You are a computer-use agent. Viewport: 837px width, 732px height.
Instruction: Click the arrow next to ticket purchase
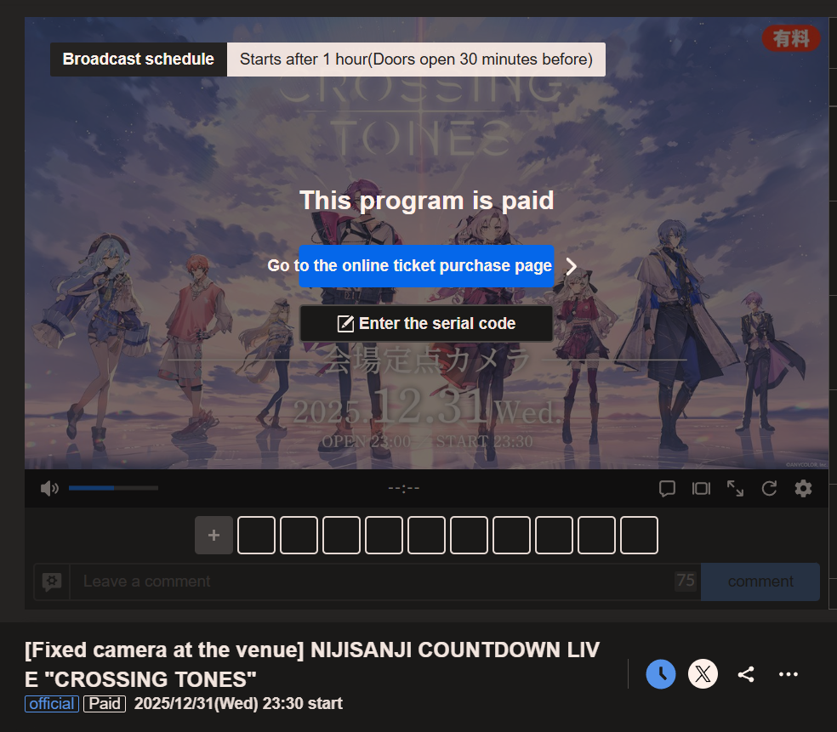571,266
